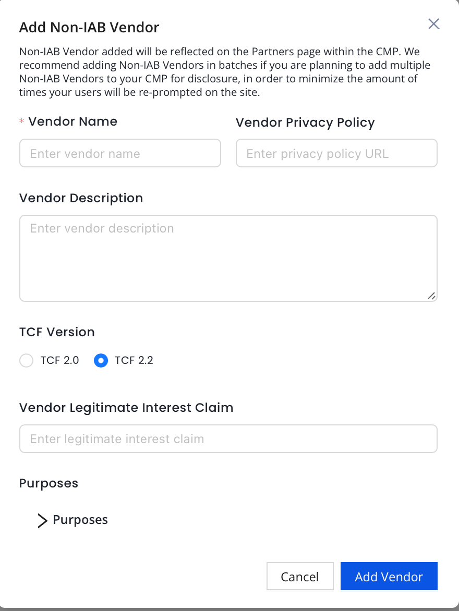Image resolution: width=459 pixels, height=611 pixels.
Task: Focus the privacy policy URL field
Action: [x=336, y=153]
